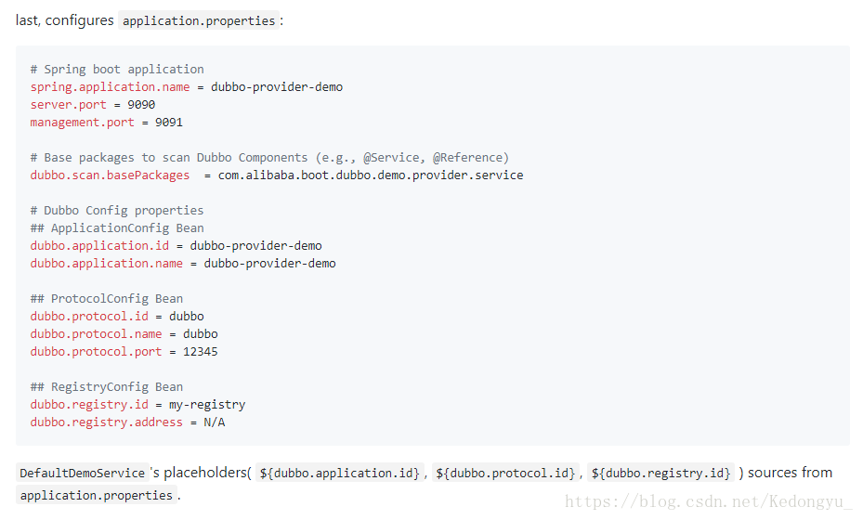Click the server.port property line
The image size is (863, 520).
coord(93,104)
